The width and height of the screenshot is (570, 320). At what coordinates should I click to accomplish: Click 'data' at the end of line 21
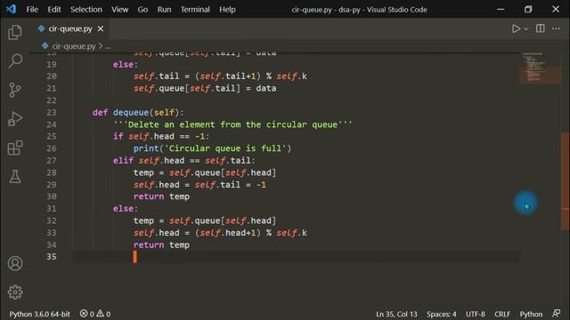pyautogui.click(x=265, y=88)
